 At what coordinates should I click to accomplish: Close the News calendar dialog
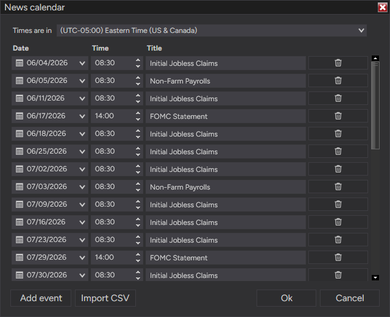[x=383, y=7]
